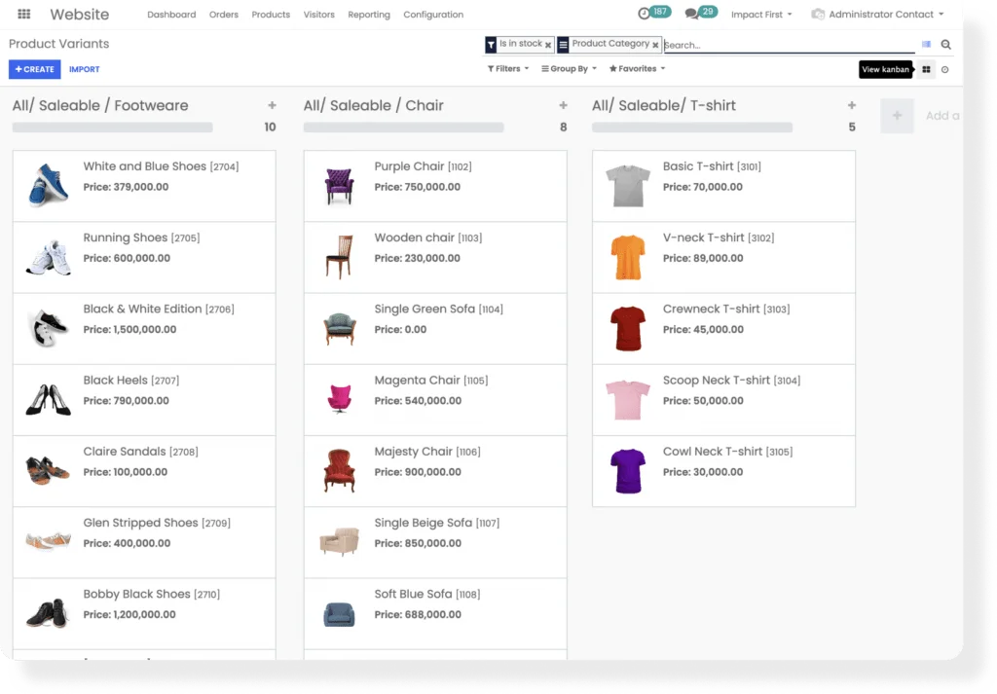Image resolution: width=997 pixels, height=694 pixels.
Task: Open the Products menu
Action: [271, 14]
